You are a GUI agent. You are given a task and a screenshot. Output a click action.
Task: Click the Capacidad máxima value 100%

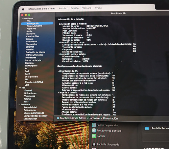click(85, 61)
